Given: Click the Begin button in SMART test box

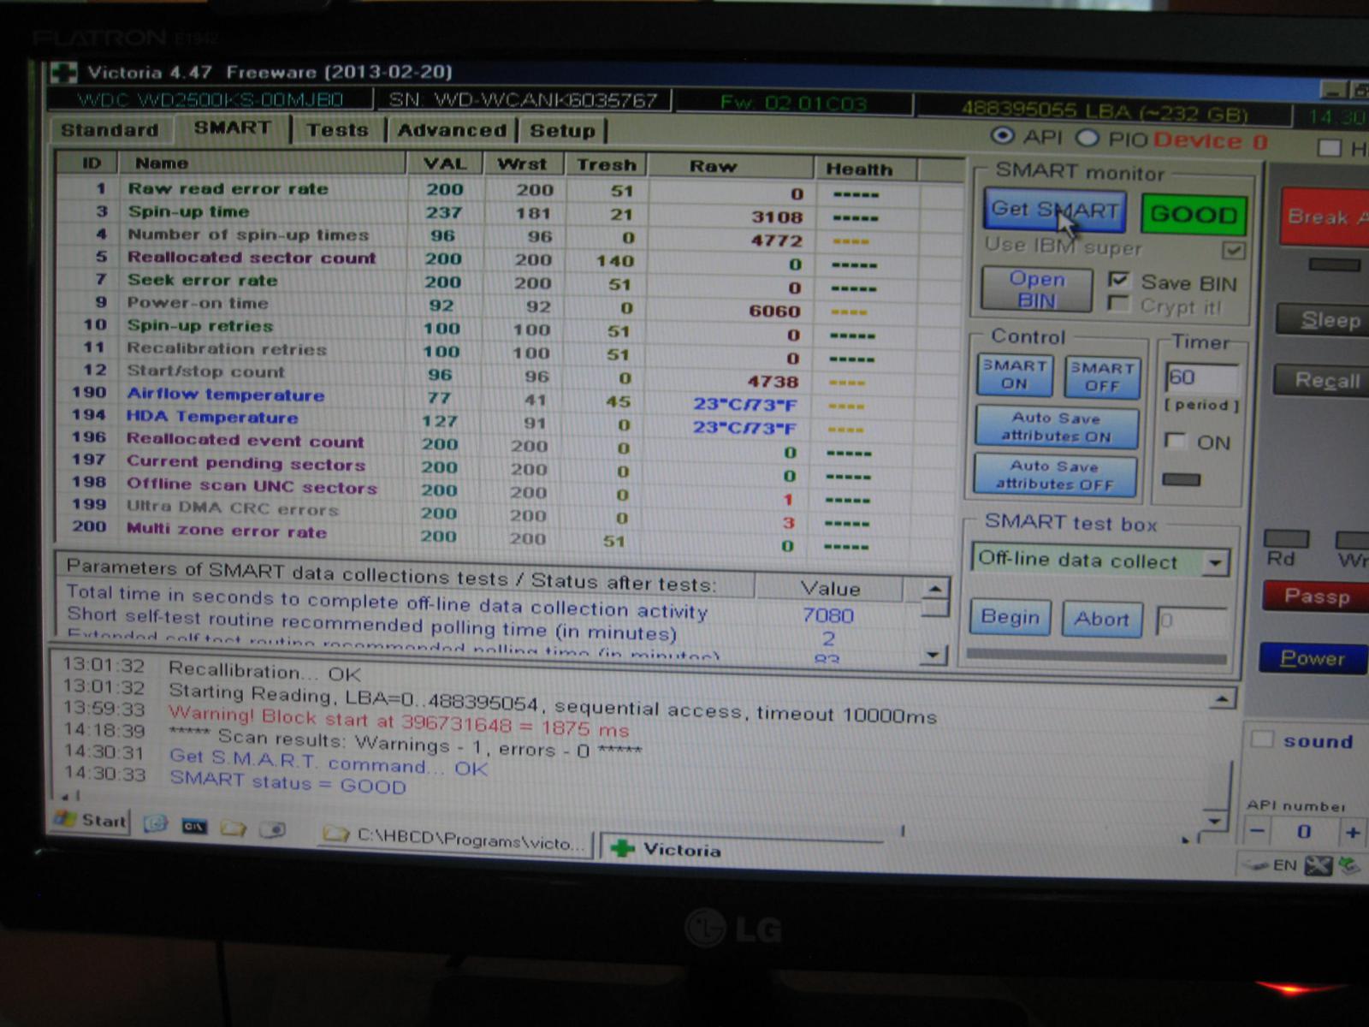Looking at the screenshot, I should tap(1010, 617).
